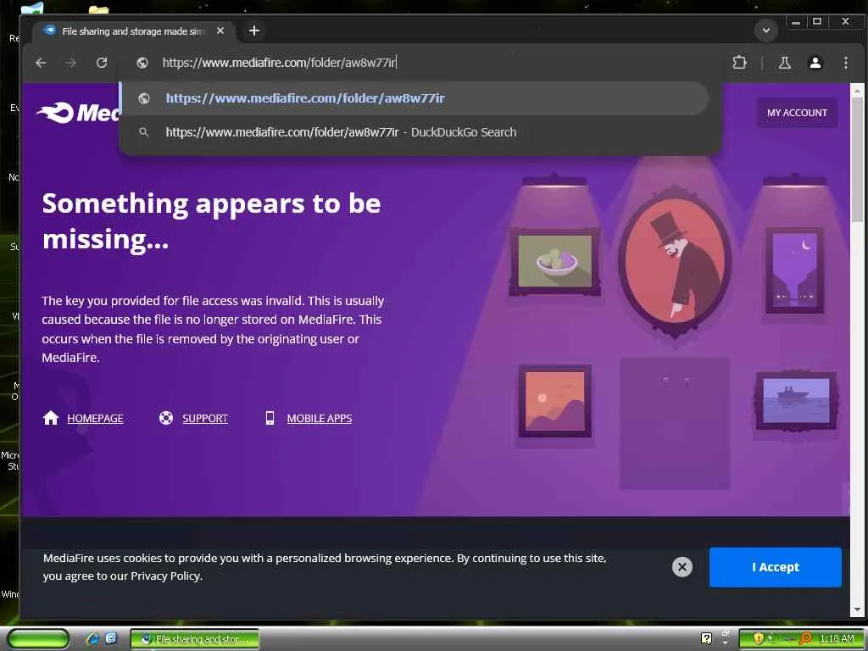Click the ship at sea painting

pyautogui.click(x=796, y=401)
